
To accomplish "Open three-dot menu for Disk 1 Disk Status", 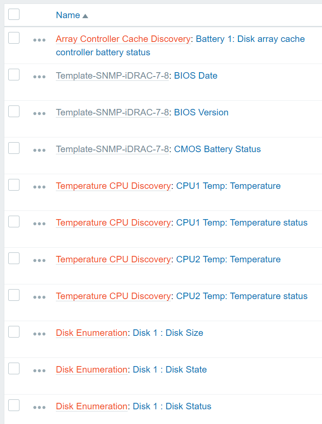I will (x=39, y=407).
